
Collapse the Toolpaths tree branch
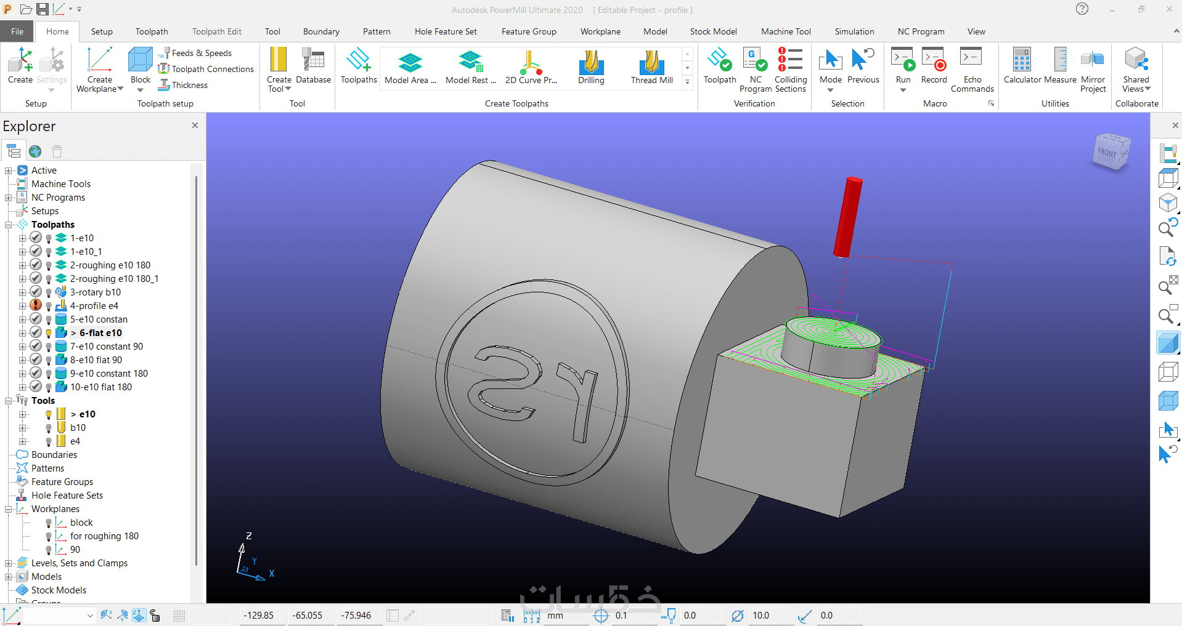click(9, 225)
